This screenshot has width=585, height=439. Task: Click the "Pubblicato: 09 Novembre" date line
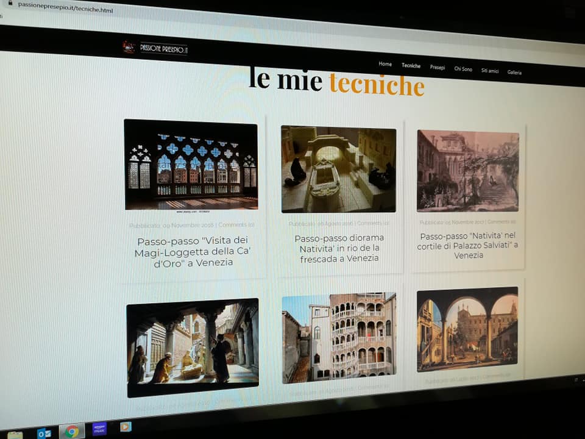point(192,225)
